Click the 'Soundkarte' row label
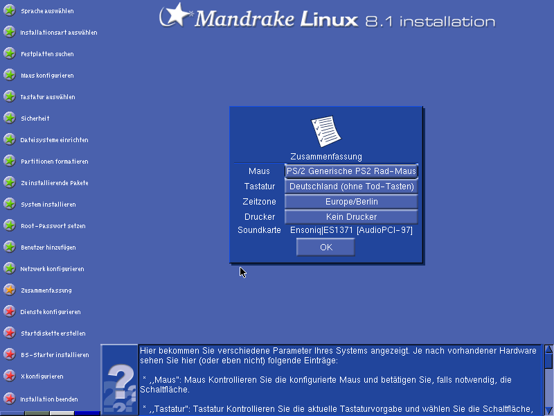 pos(259,230)
